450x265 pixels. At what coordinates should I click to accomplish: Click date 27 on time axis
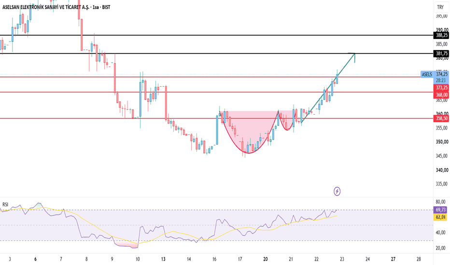tap(393, 259)
